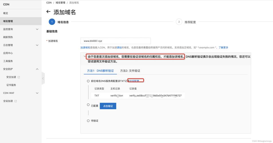
Task: Click 域名管理 in the breadcrumb
Action: coord(60,3)
